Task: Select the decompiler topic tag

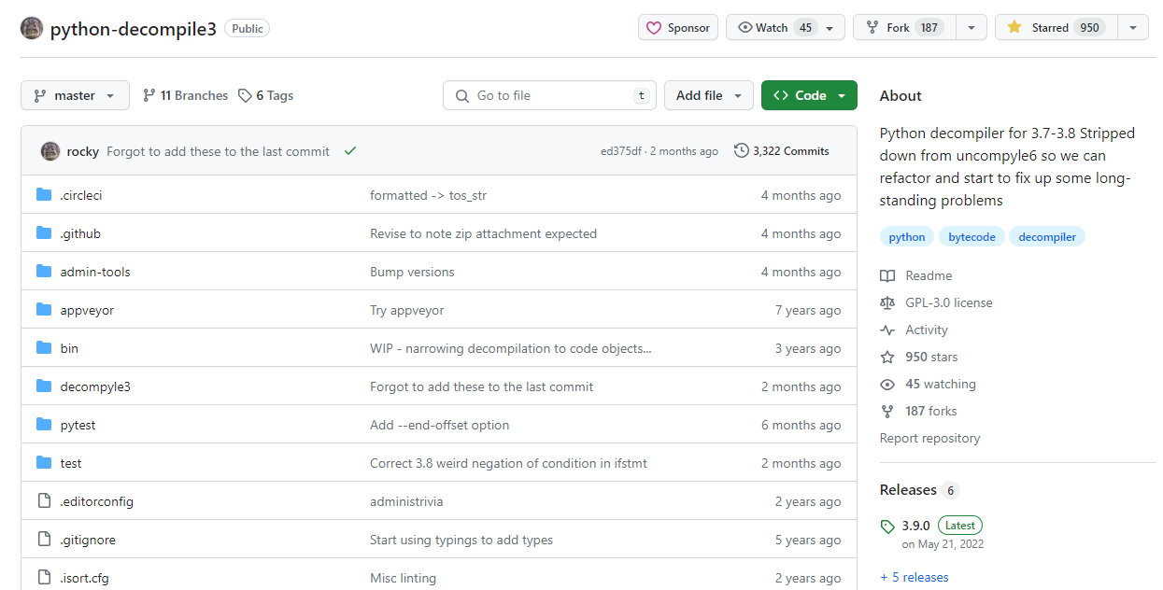Action: (x=1047, y=237)
